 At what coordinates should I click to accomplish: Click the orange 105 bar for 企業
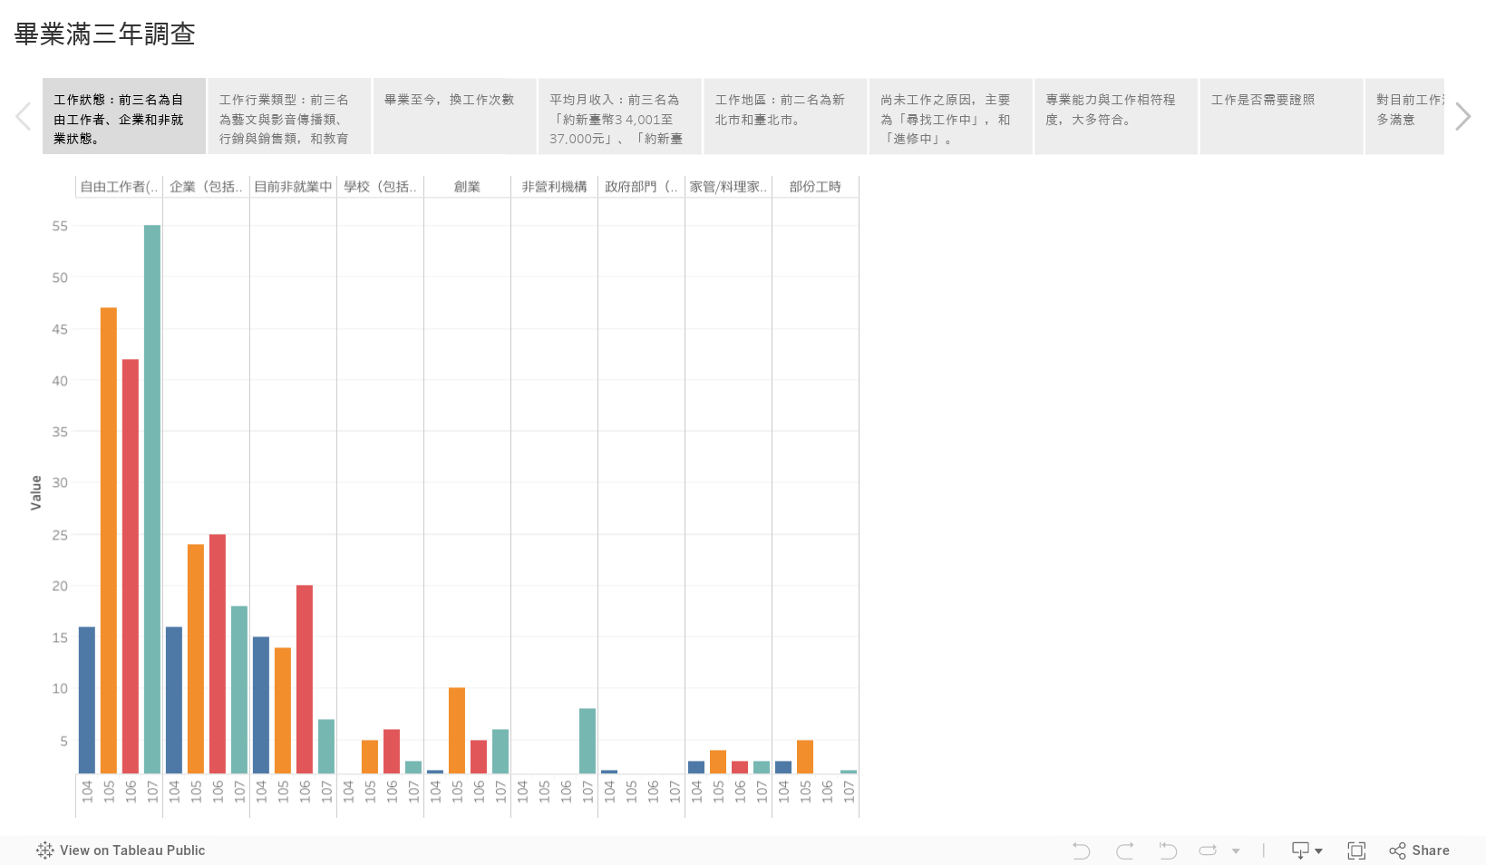[x=196, y=658]
